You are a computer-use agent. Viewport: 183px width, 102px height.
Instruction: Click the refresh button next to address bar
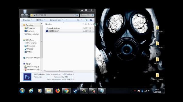tap(77, 15)
